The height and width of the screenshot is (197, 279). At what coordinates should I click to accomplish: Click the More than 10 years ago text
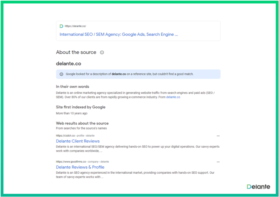coord(72,113)
